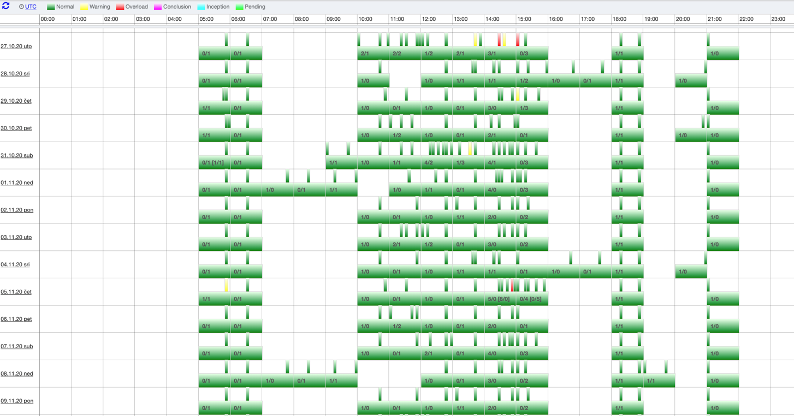The width and height of the screenshot is (794, 416).
Task: Open the 05.11.20 čet date link
Action: (x=16, y=292)
